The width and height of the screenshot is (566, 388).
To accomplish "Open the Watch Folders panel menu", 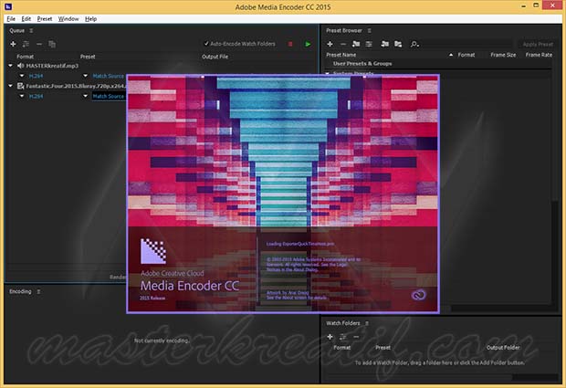I will pyautogui.click(x=367, y=323).
